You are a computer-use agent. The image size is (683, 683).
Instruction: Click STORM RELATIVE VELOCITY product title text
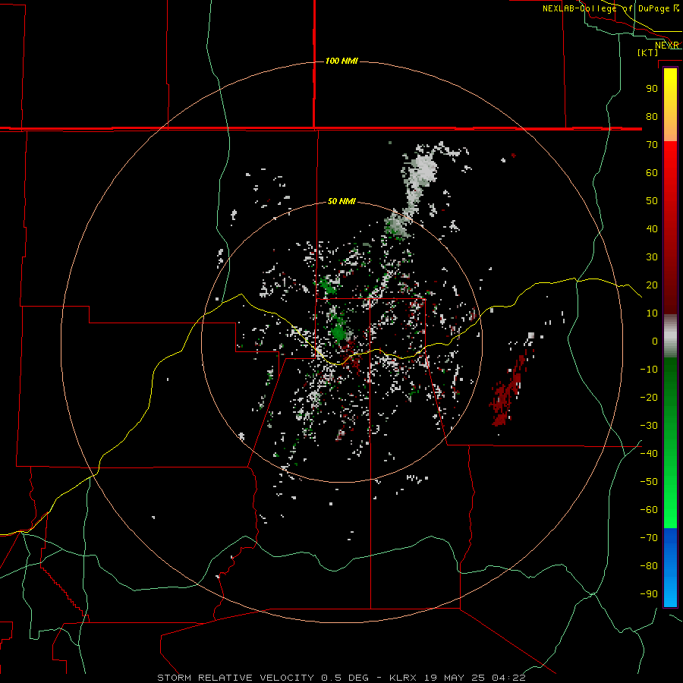(x=235, y=678)
